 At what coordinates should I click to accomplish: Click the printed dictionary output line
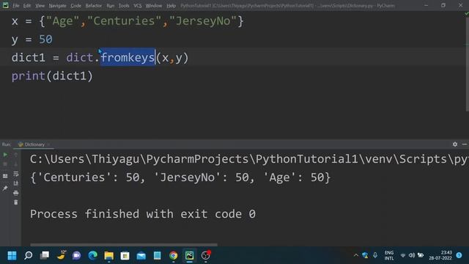click(180, 177)
